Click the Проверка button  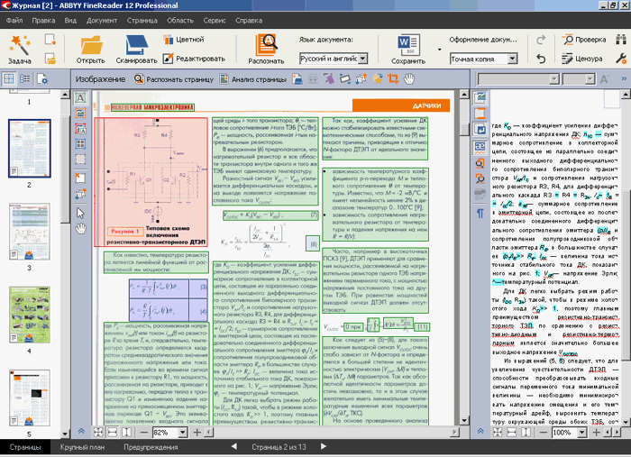[x=583, y=40]
